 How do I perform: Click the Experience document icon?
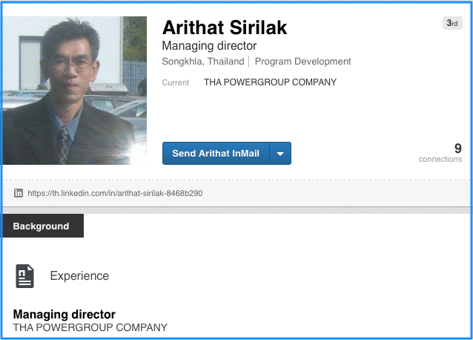point(25,275)
